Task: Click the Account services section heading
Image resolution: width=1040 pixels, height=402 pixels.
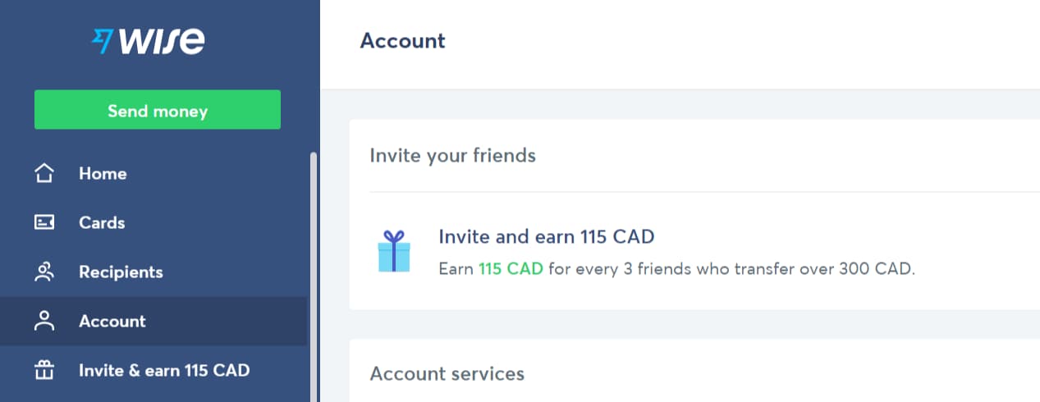Action: pyautogui.click(x=447, y=374)
